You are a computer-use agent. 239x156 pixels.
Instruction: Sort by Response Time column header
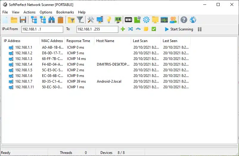tap(79, 41)
